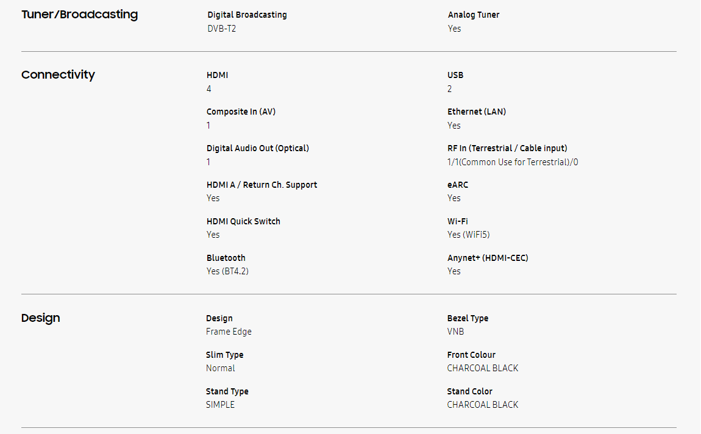Click the HDMI Quick Switch label
The height and width of the screenshot is (434, 701).
point(243,221)
